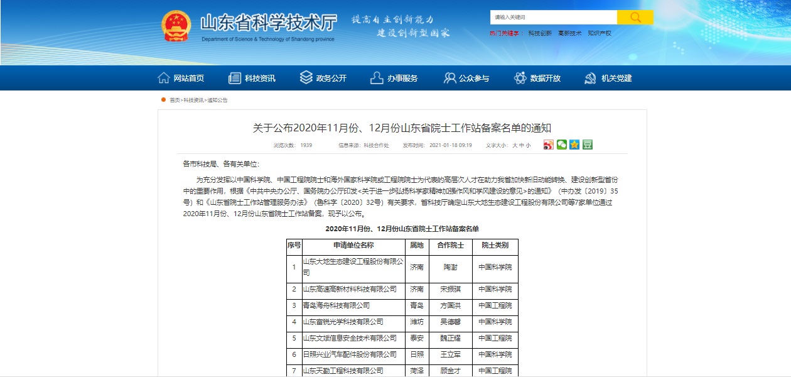Open the 公众参与 navigation menu
Screen dimensions: 791x377
coord(475,77)
